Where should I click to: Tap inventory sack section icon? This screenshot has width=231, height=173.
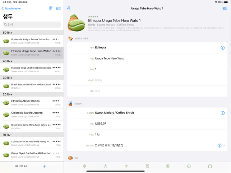[70, 158]
